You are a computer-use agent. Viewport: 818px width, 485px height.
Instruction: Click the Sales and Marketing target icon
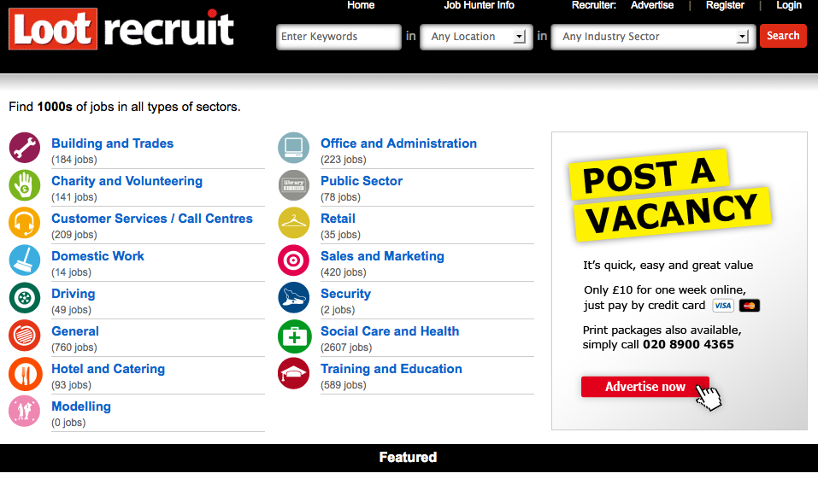(x=294, y=260)
